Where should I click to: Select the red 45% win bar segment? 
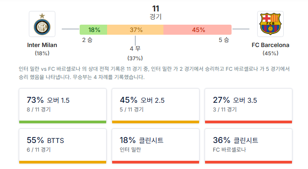point(197,30)
